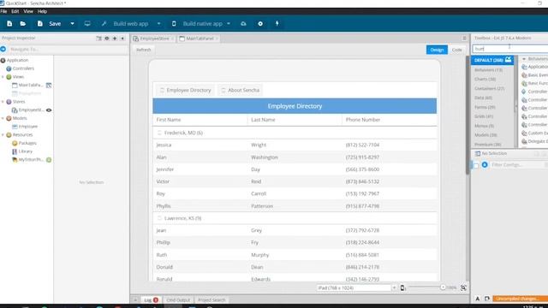Click the Refresh button
Screen dimensions: 548x308
(x=143, y=50)
